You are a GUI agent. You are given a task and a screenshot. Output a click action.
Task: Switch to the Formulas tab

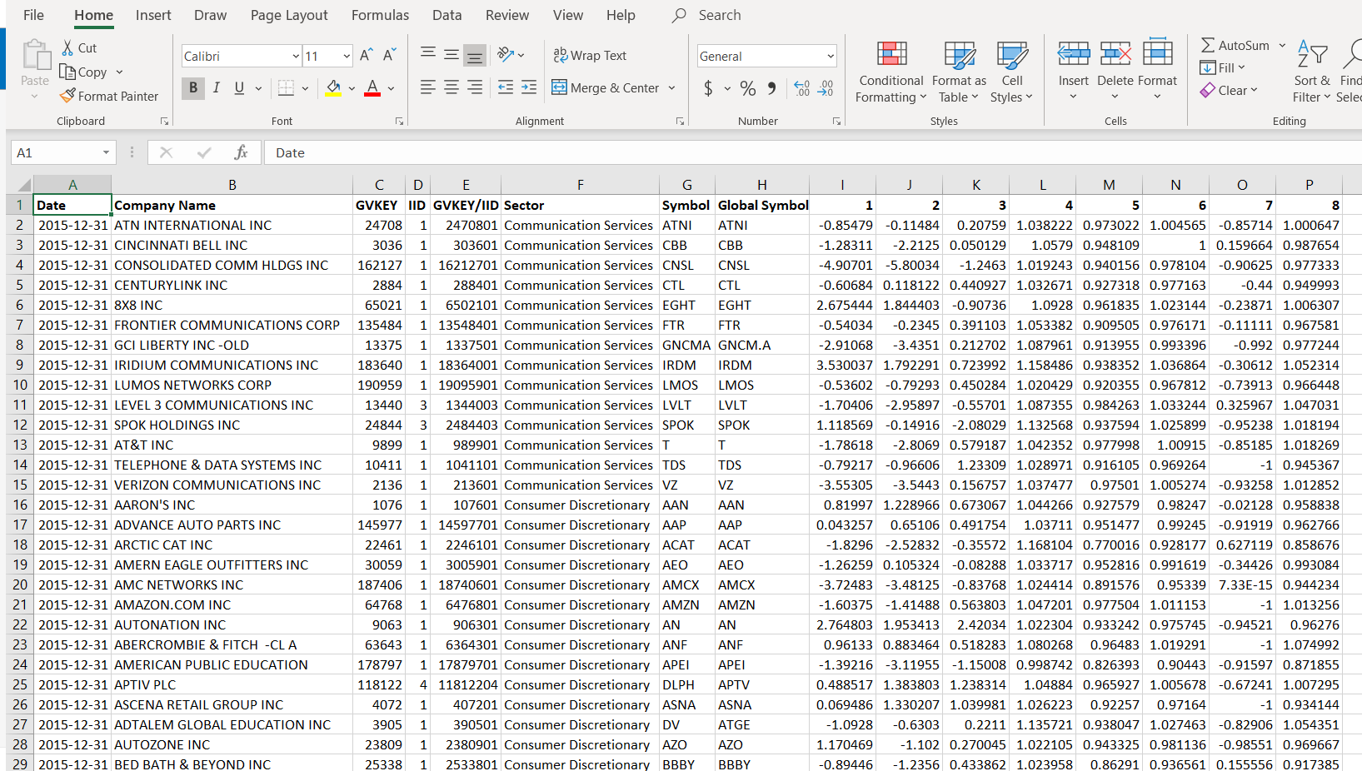coord(380,15)
